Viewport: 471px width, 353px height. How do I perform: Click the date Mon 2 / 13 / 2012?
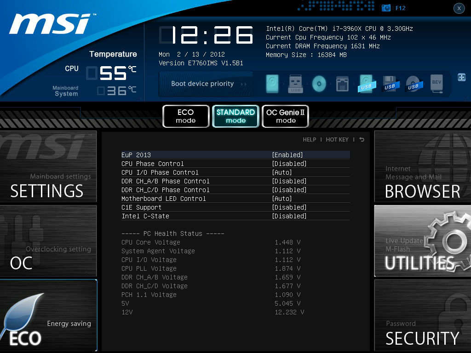[x=192, y=54]
